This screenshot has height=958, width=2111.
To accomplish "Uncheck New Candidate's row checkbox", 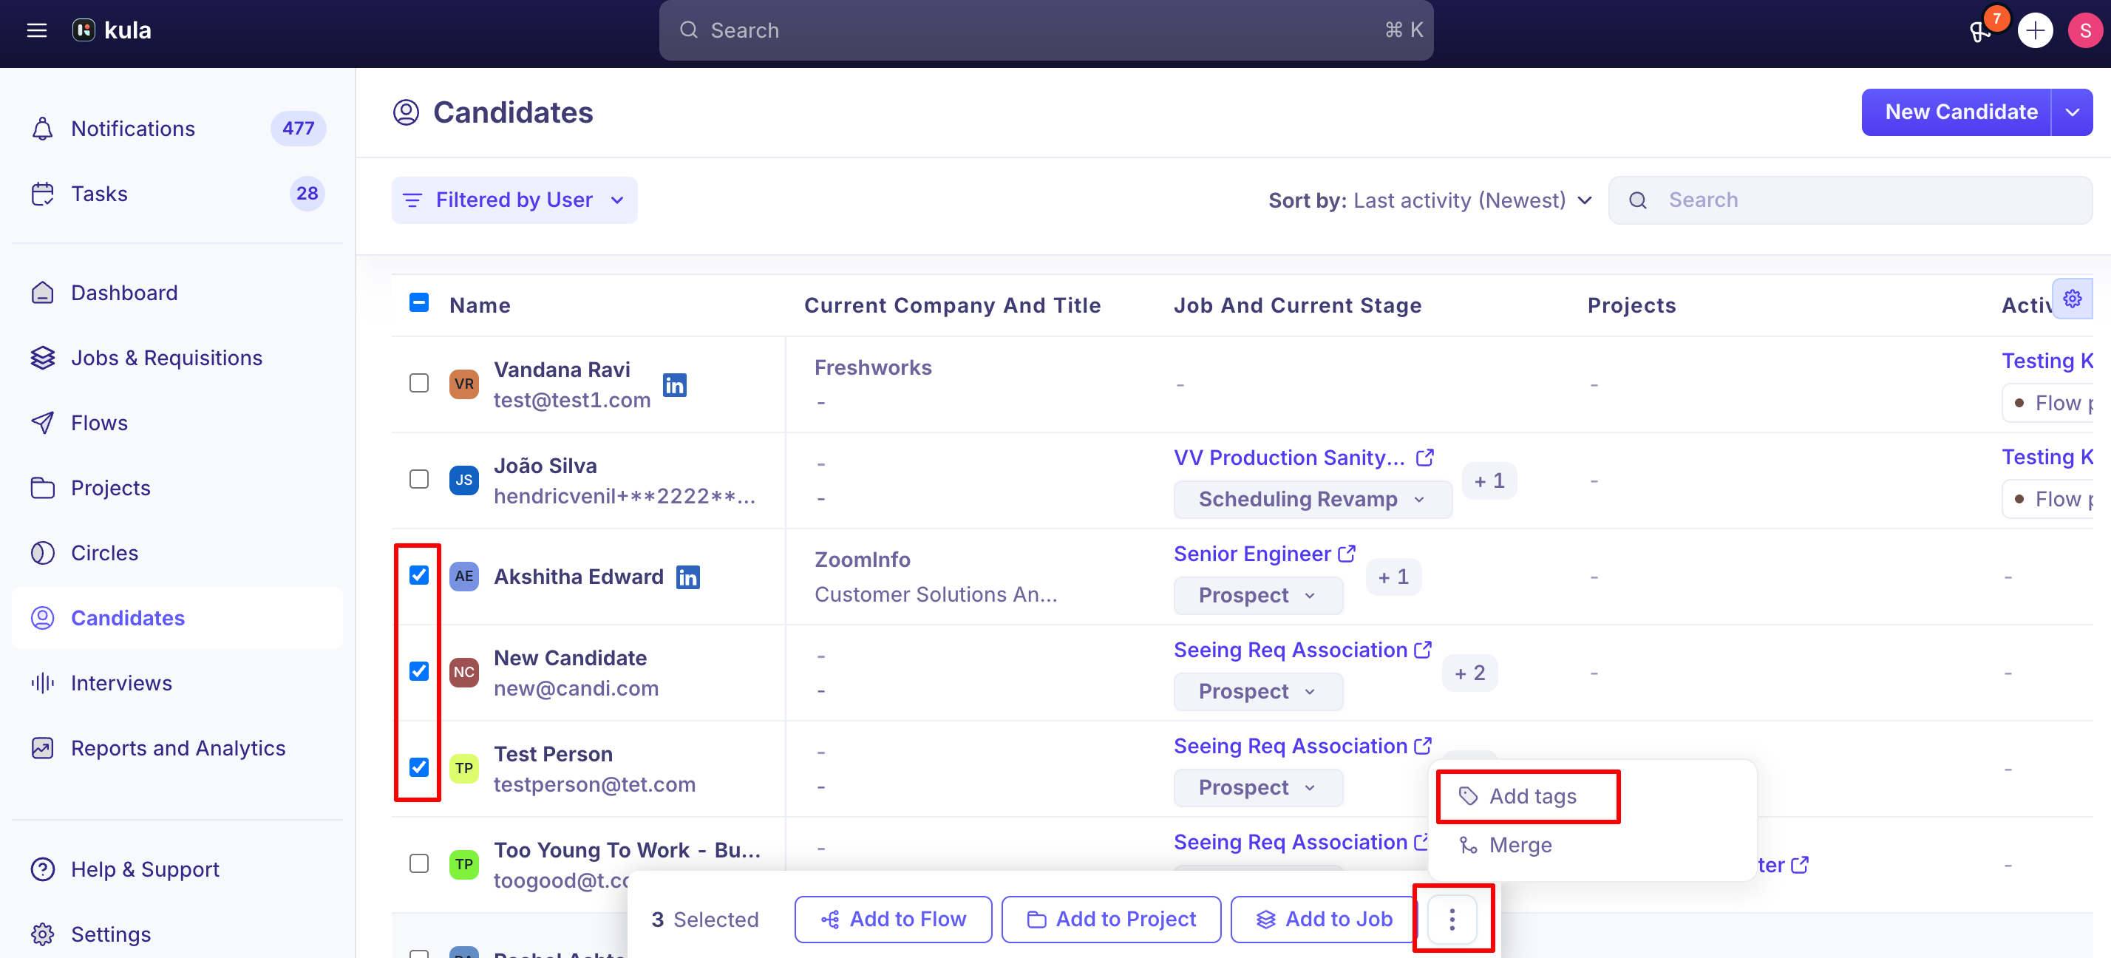I will click(419, 671).
